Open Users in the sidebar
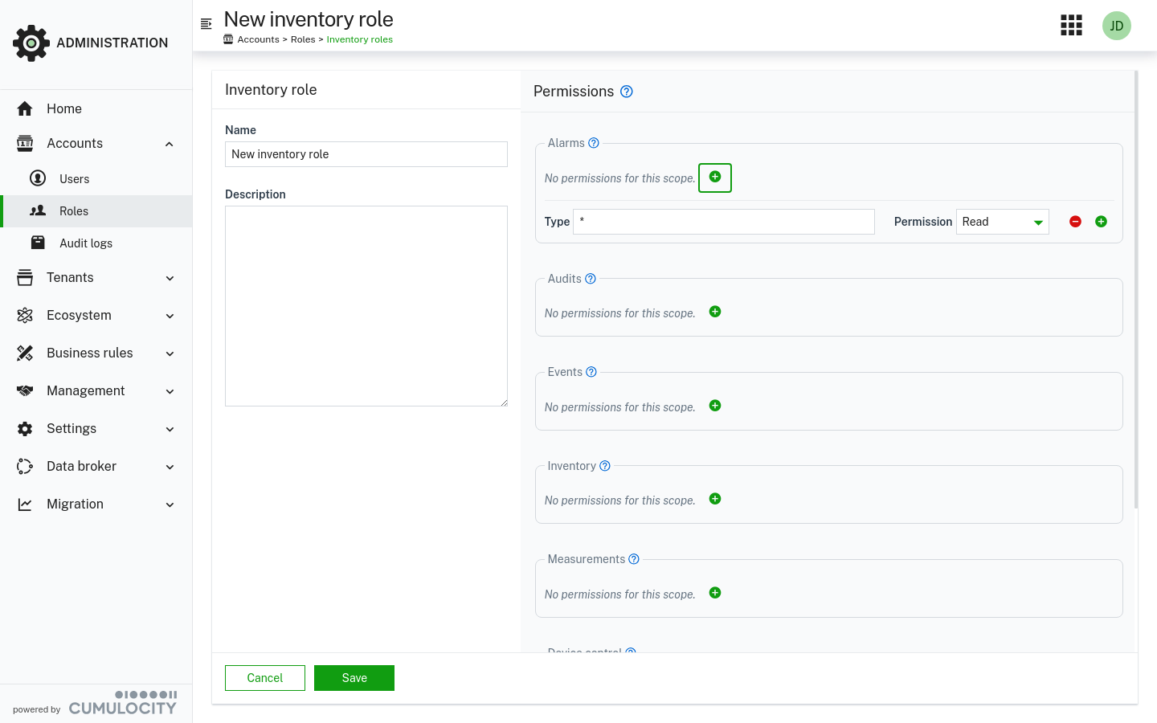This screenshot has width=1157, height=723. [x=74, y=179]
